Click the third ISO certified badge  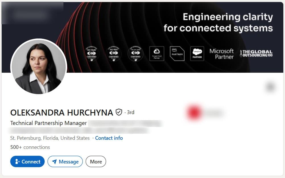[136, 54]
